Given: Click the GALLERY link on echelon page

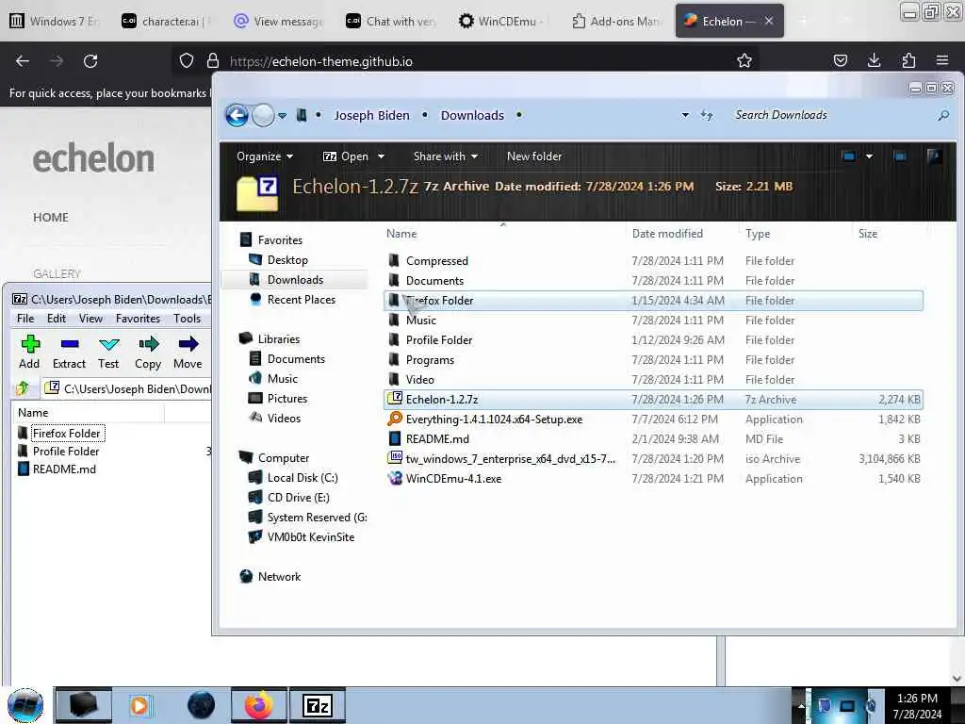Looking at the screenshot, I should click(57, 273).
